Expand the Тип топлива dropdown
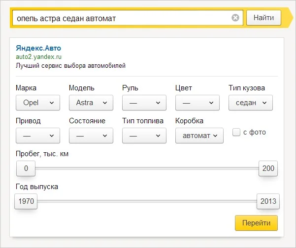 pos(144,136)
